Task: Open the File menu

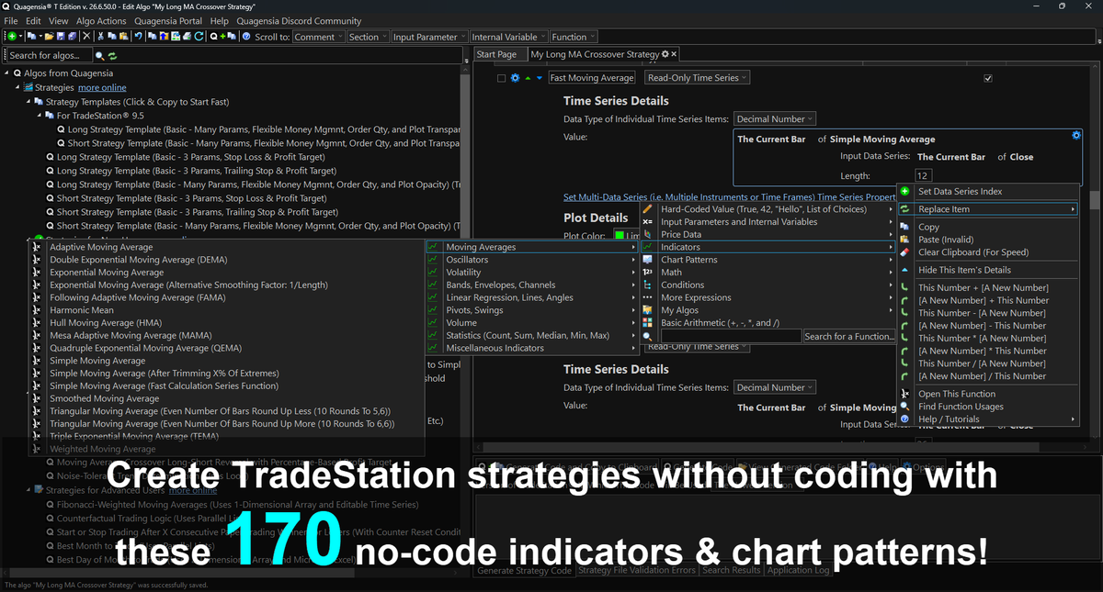Action: tap(12, 20)
